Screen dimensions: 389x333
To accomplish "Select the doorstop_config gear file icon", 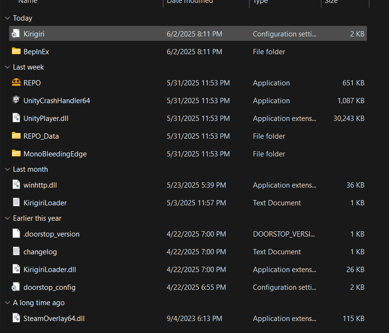I will [x=16, y=287].
